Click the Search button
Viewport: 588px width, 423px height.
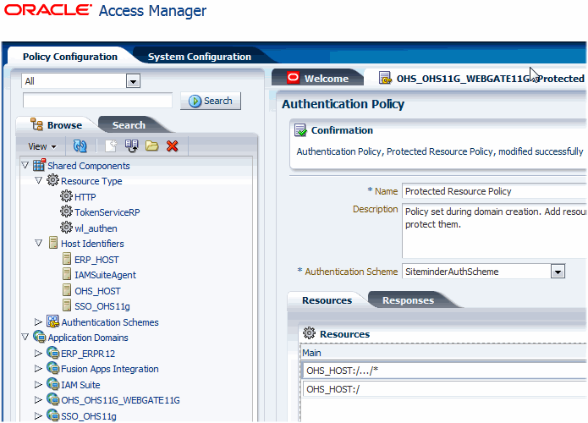[x=211, y=101]
